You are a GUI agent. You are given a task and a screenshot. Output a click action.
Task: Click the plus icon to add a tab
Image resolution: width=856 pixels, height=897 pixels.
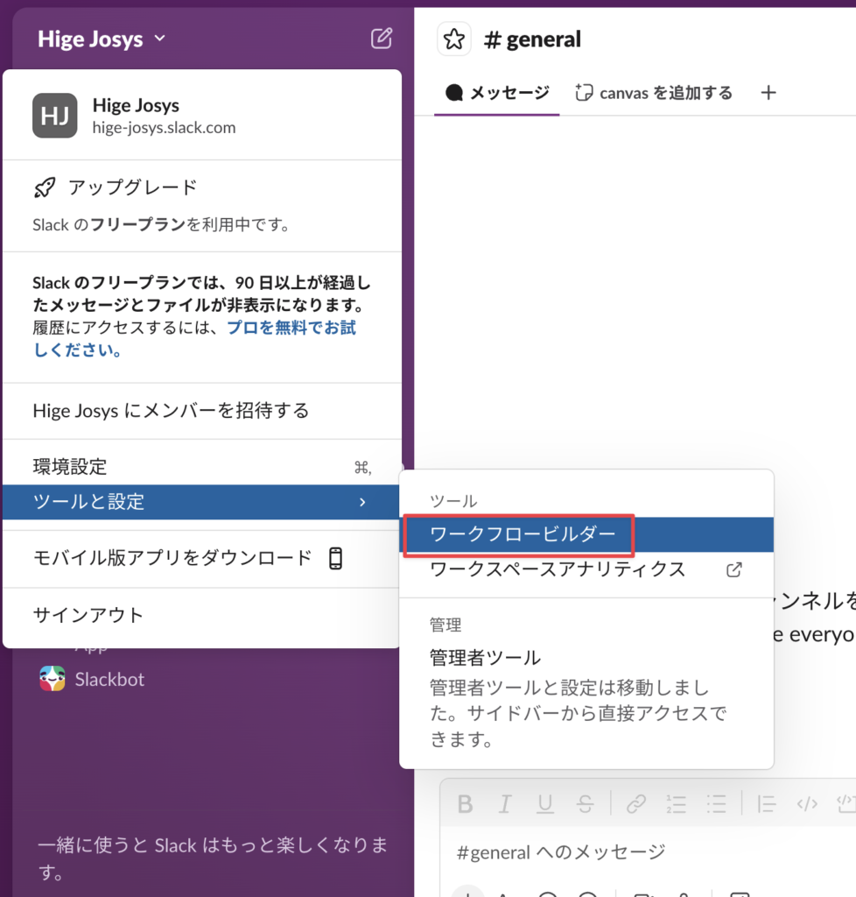click(768, 93)
